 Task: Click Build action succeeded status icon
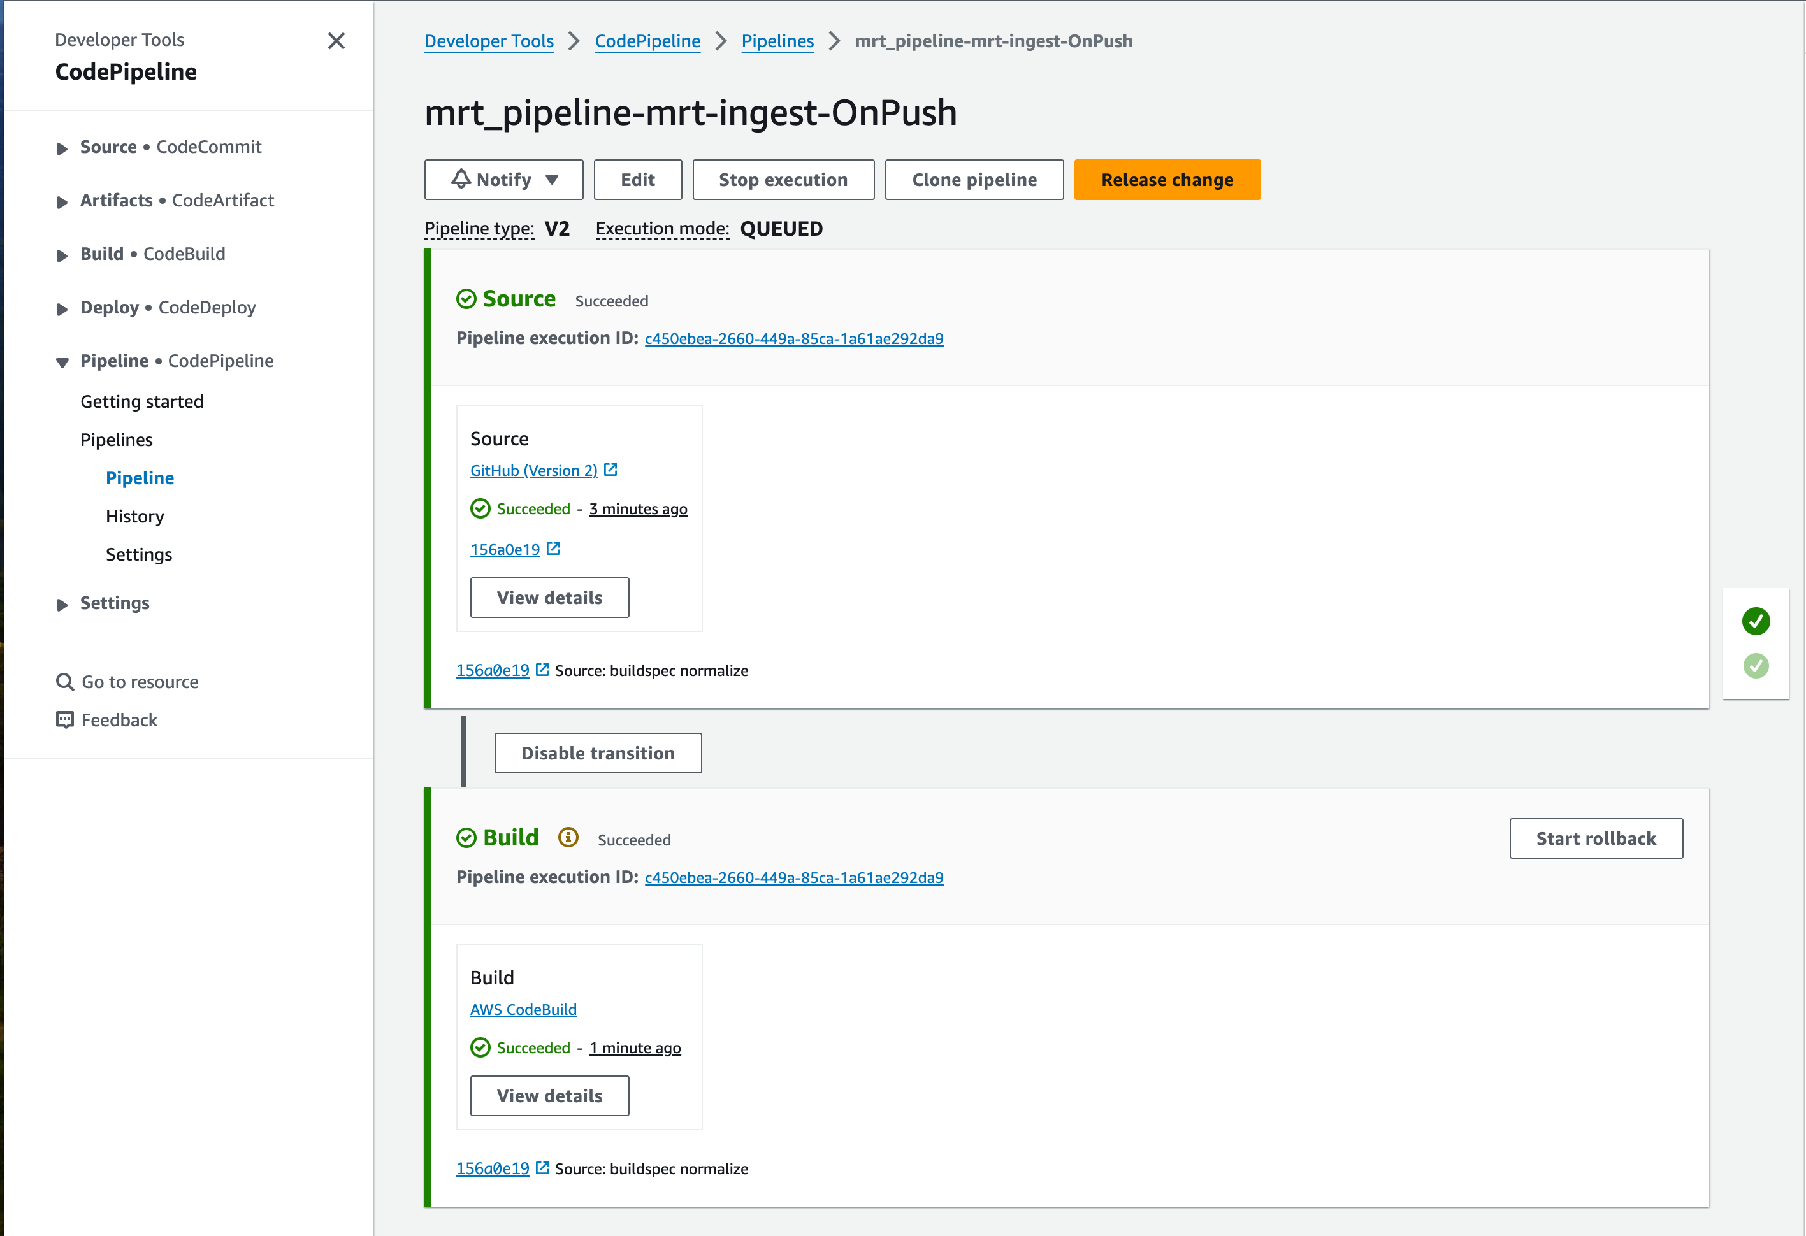coord(480,1048)
